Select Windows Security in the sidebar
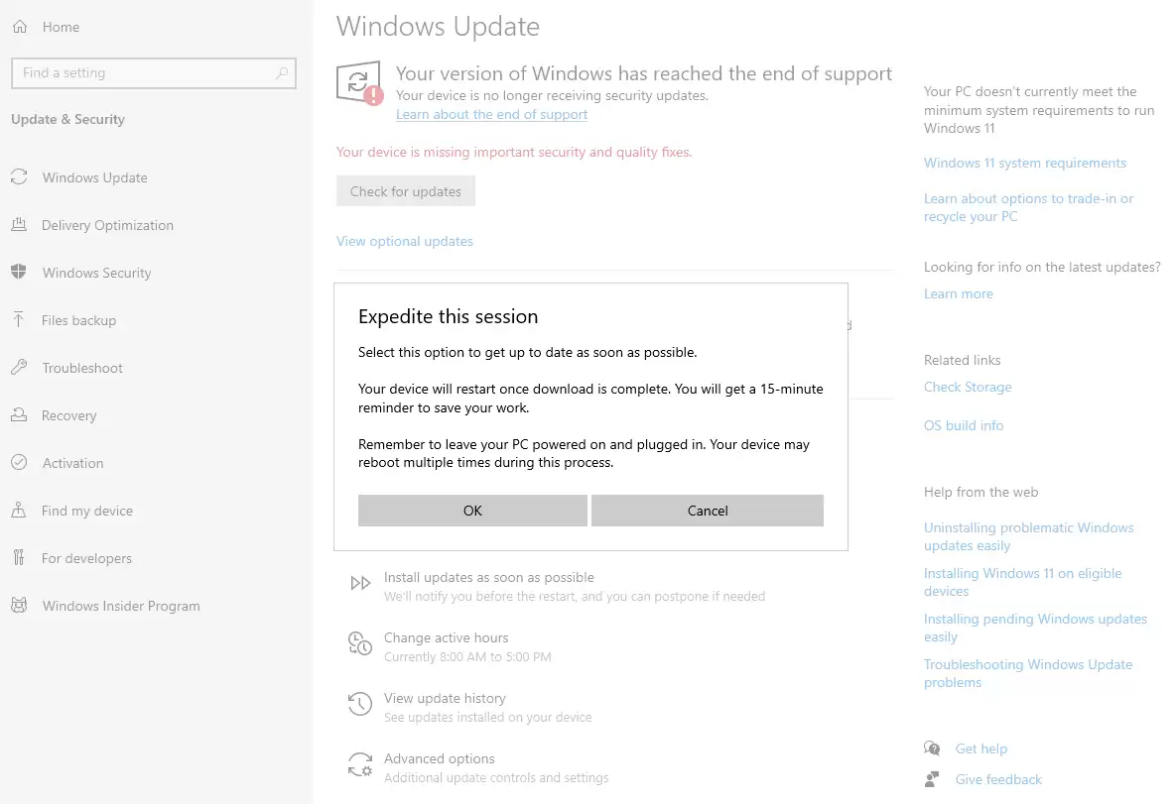 (96, 273)
